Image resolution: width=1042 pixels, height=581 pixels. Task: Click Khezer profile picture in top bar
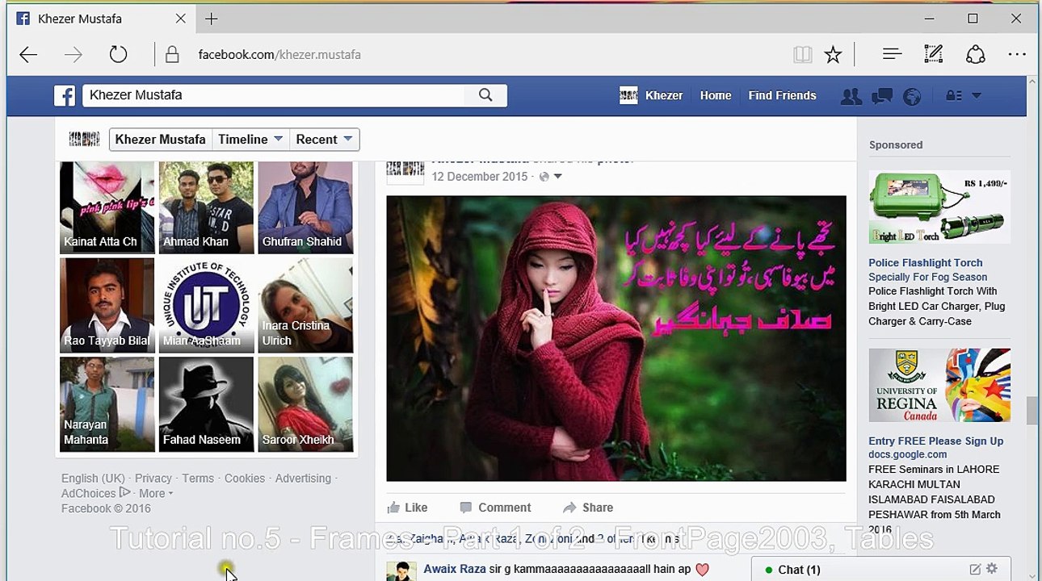point(628,95)
